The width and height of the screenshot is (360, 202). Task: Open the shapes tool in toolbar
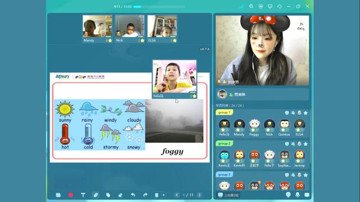coord(108,195)
